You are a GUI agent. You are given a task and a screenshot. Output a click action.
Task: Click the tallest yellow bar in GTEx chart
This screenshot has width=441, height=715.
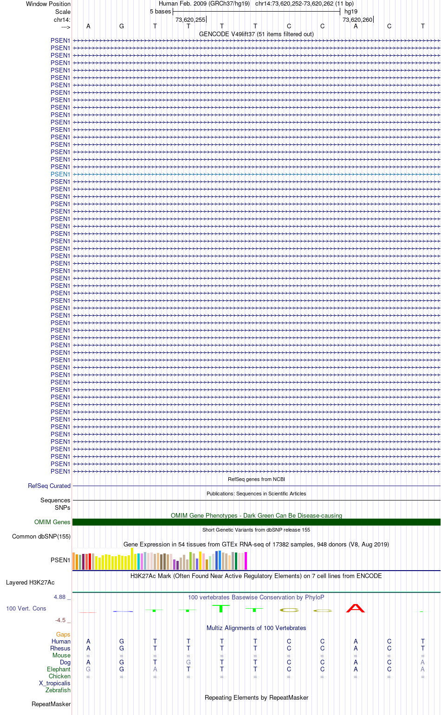click(132, 559)
